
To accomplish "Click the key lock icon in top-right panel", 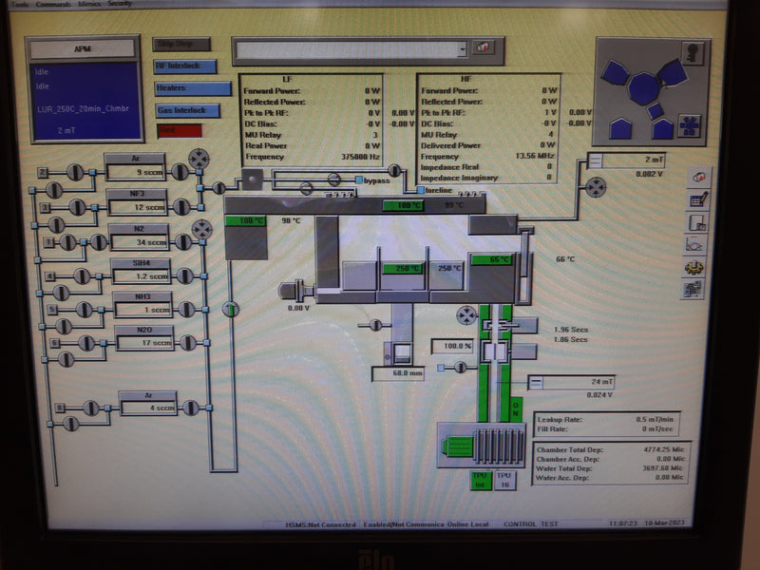I will coord(696,52).
